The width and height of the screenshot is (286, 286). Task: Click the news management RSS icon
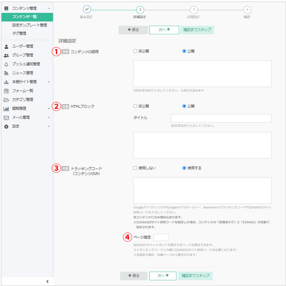(6, 73)
